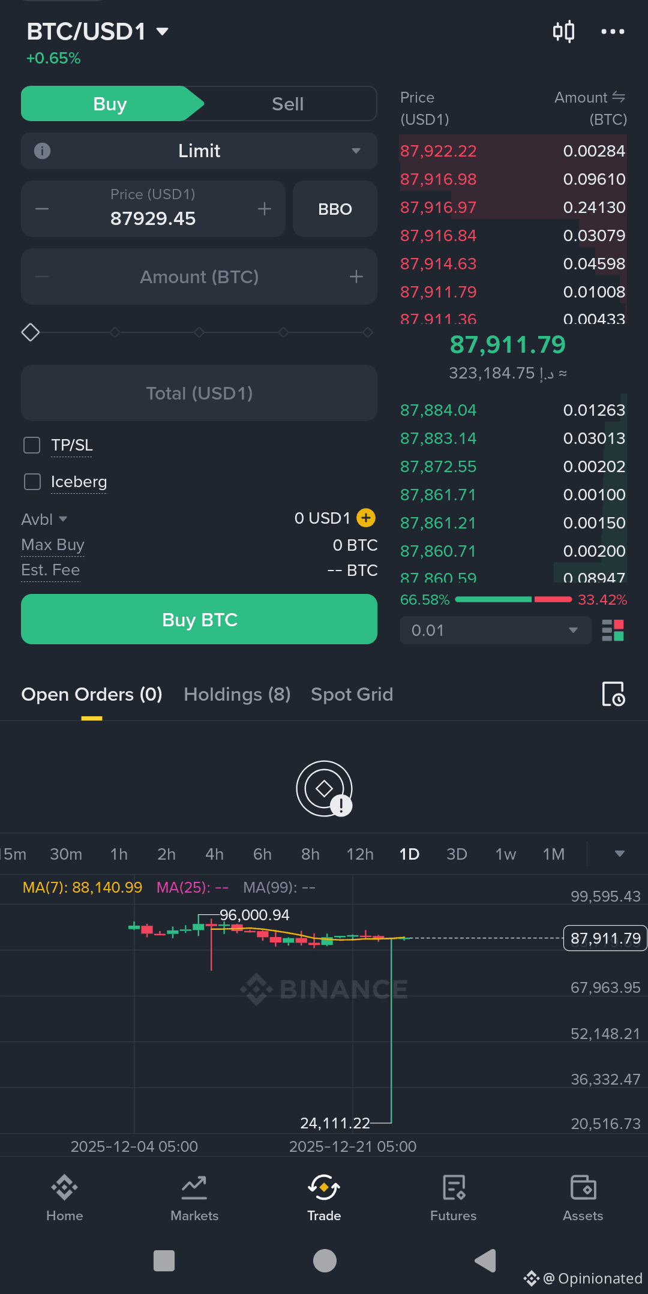Viewport: 648px width, 1294px height.
Task: Tap the BBO button
Action: (335, 209)
